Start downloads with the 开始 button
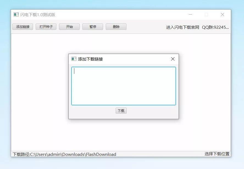244x169 pixels. tap(70, 27)
